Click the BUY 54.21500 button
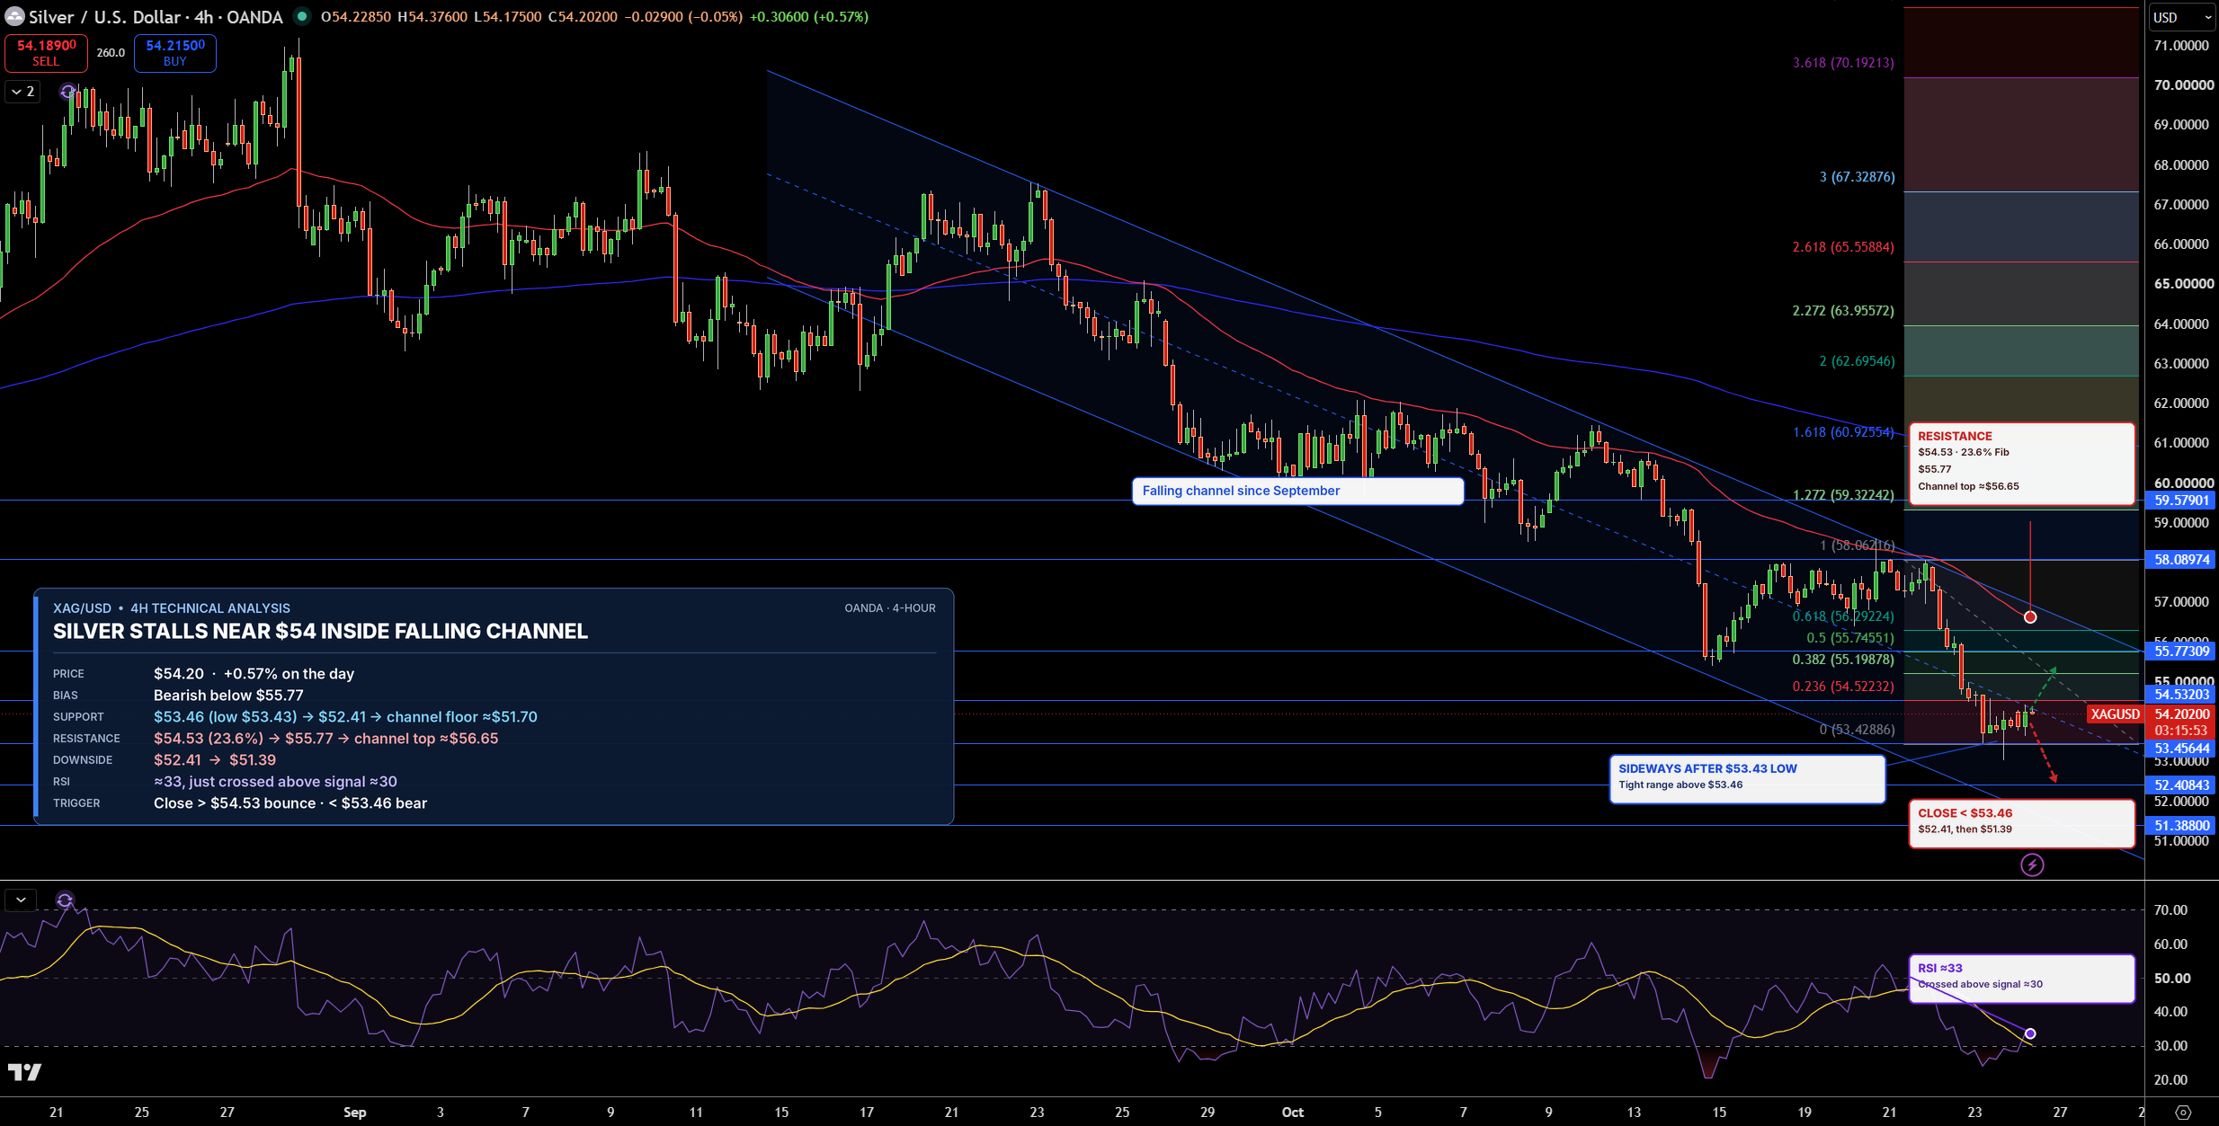This screenshot has width=2219, height=1126. (x=175, y=53)
